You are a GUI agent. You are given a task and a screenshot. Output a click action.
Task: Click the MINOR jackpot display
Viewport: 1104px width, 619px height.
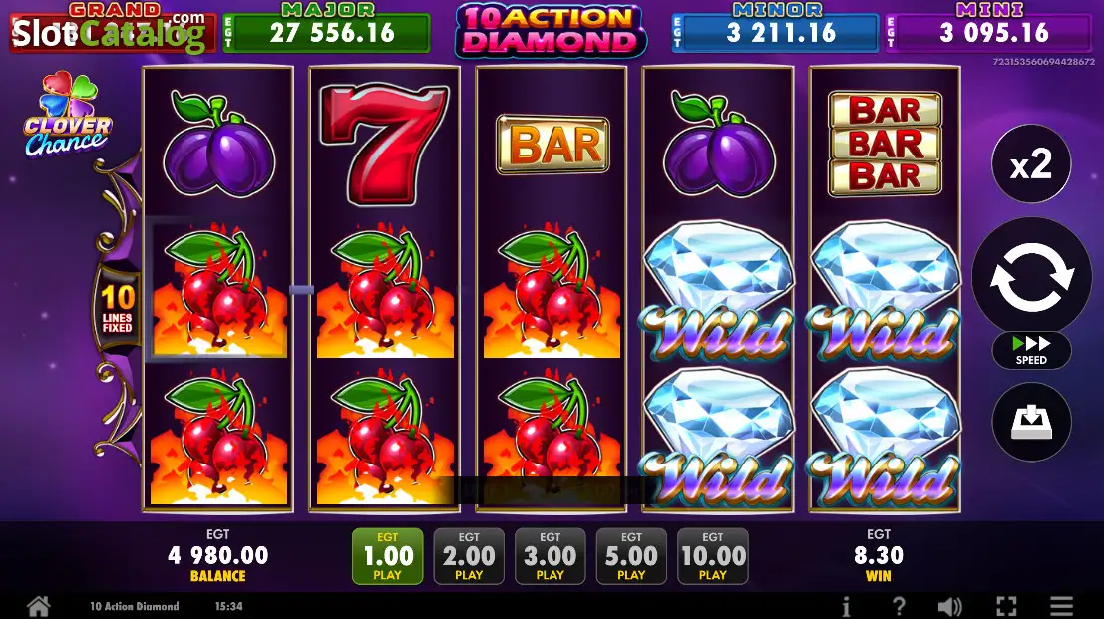tap(776, 28)
